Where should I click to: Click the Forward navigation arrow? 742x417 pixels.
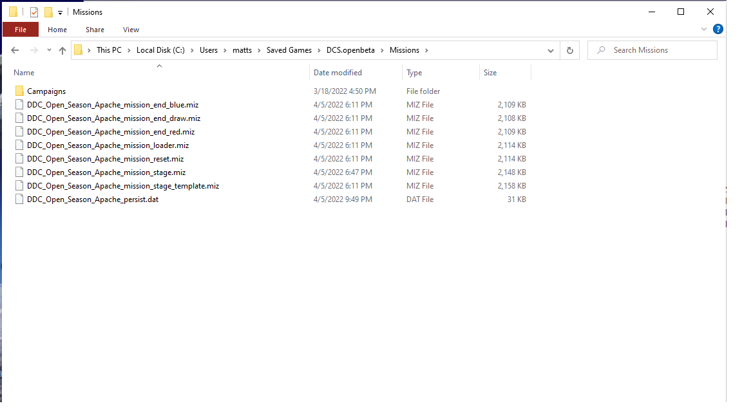(33, 50)
